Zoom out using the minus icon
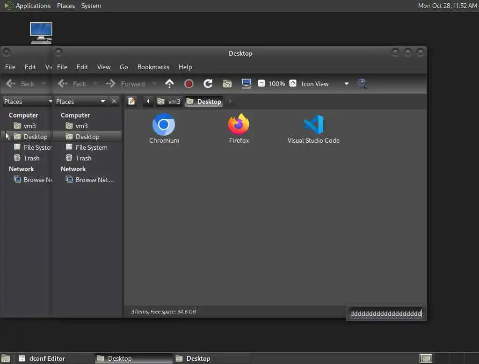The image size is (479, 364). tap(261, 83)
